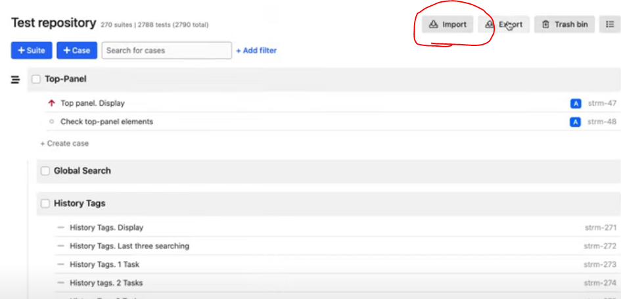Click the Import button
The width and height of the screenshot is (621, 299).
coord(448,24)
